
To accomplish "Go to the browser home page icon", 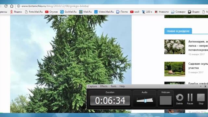I will tap(12, 6).
